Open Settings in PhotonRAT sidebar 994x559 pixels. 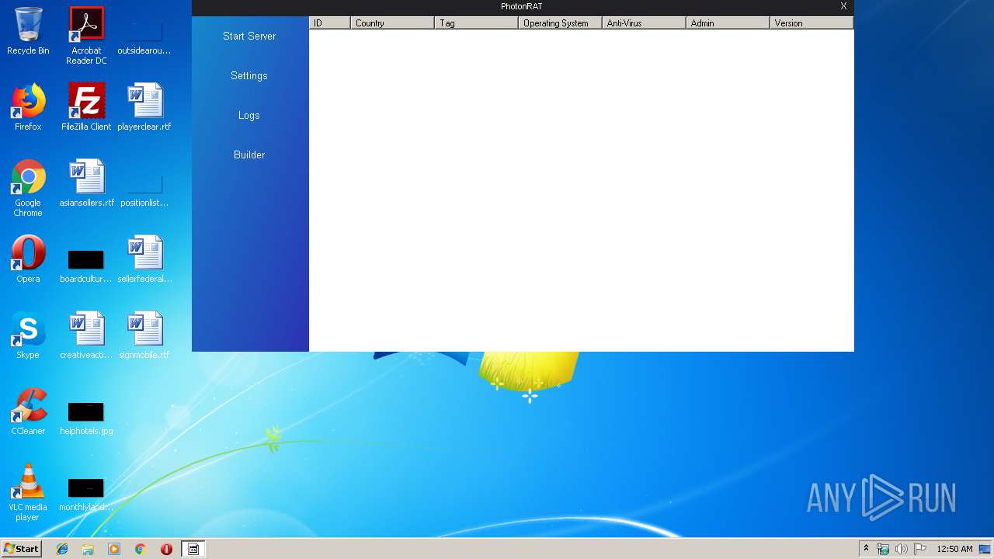click(249, 75)
